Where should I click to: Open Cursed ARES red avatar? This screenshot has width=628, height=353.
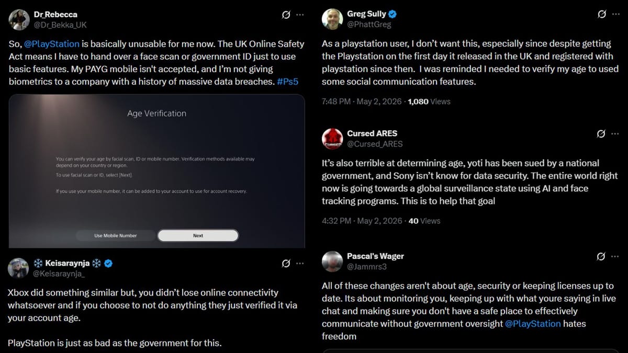coord(332,139)
